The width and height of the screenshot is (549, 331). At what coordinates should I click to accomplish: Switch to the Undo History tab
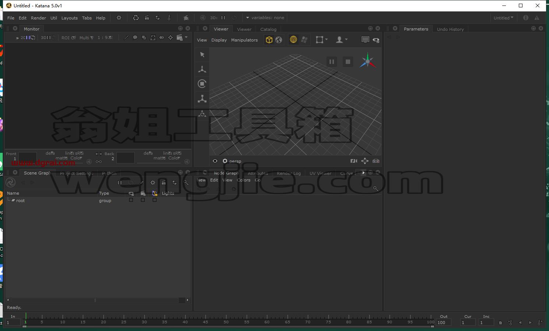(450, 29)
